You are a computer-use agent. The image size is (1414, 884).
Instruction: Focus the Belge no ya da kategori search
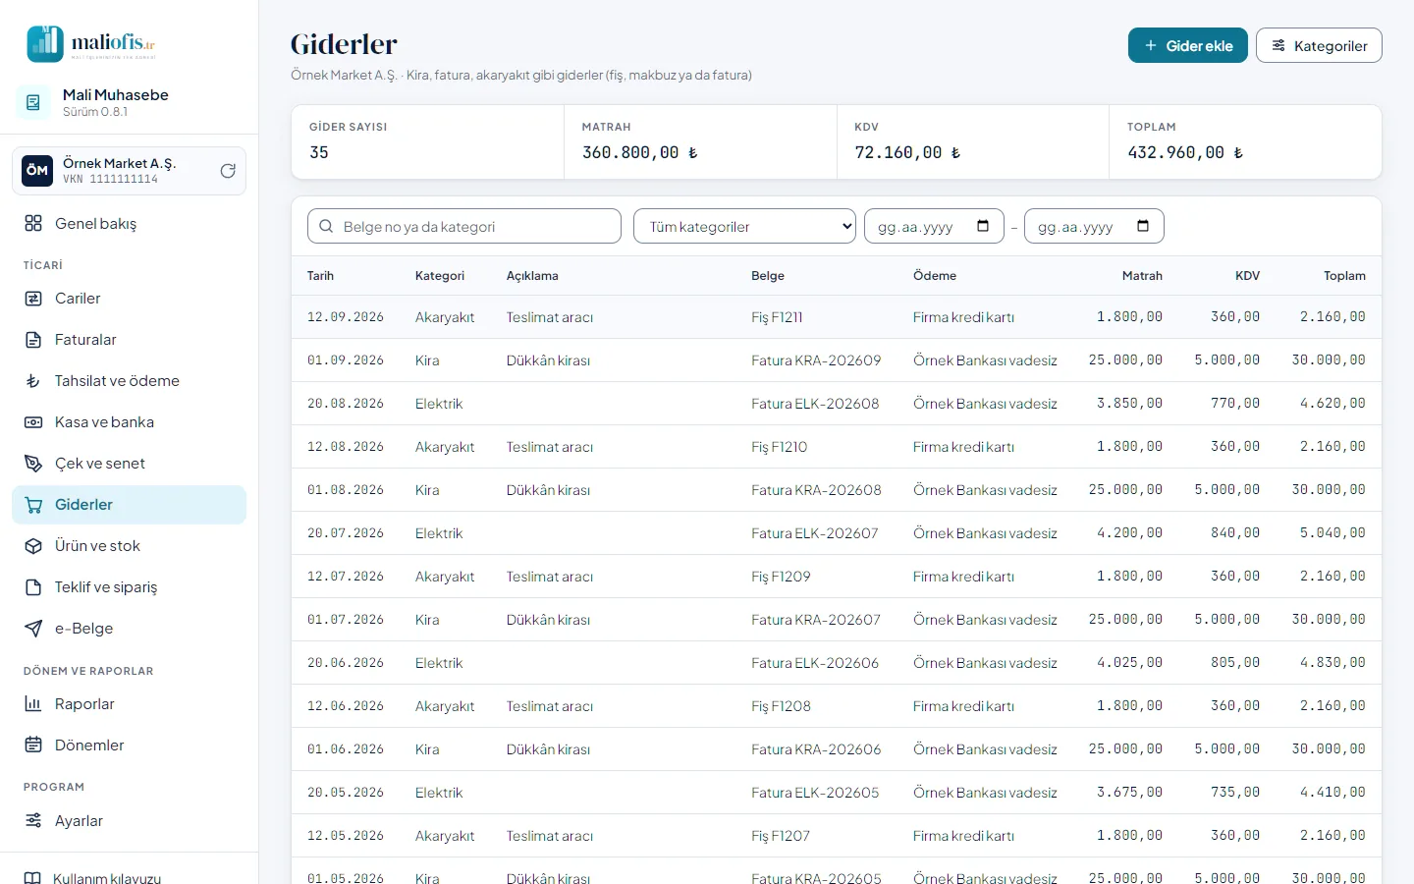click(x=464, y=226)
